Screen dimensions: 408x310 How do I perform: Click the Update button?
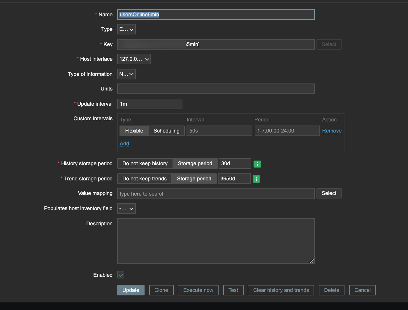[131, 290]
